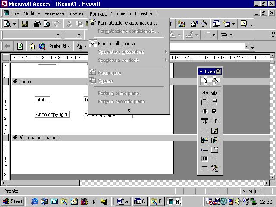Click the Save floppy disk icon
Image resolution: width=276 pixels, height=207 pixels.
tap(25, 24)
